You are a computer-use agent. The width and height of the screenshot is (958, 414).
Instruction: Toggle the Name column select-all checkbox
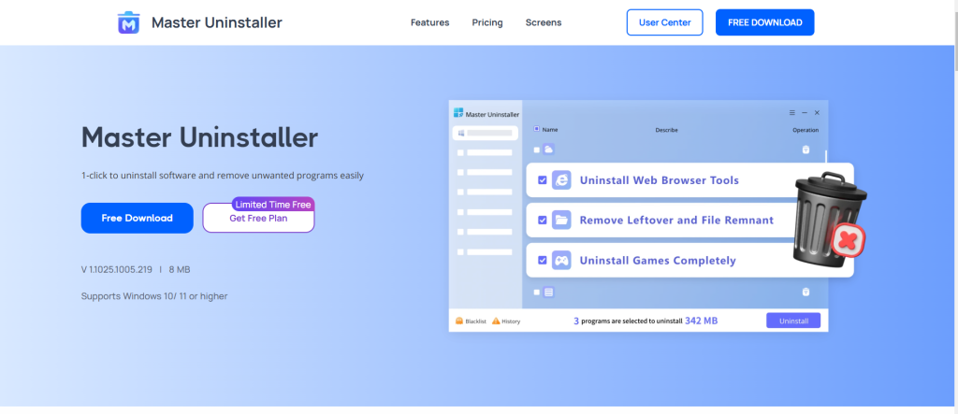(x=536, y=129)
